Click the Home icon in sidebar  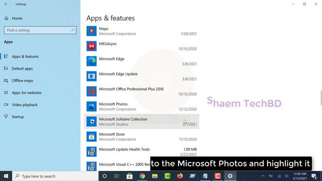point(7,18)
